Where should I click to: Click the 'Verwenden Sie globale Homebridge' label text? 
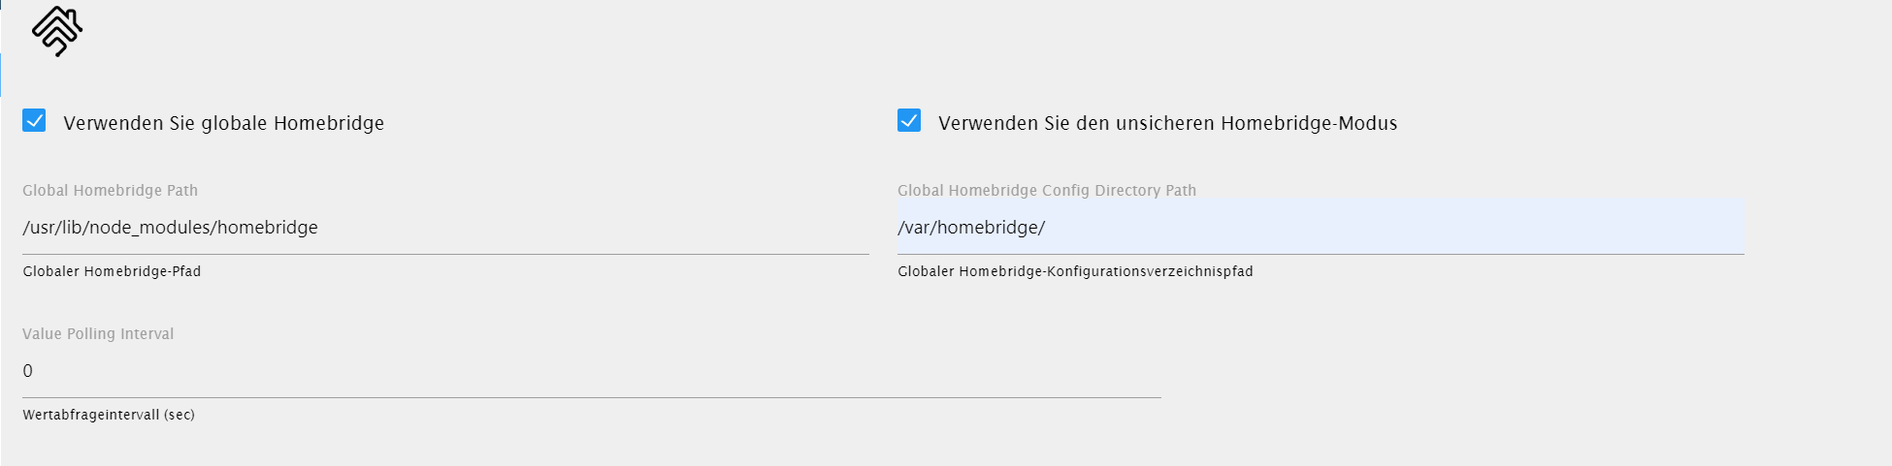pyautogui.click(x=224, y=123)
